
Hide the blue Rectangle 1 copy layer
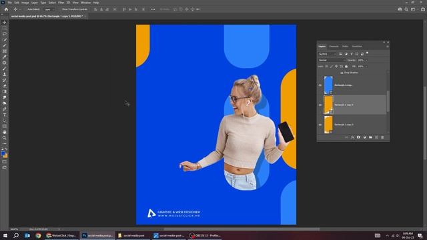click(320, 85)
